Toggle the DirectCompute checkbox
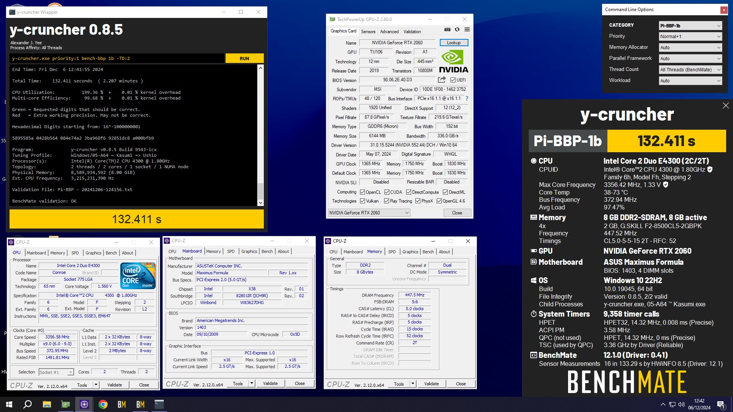The width and height of the screenshot is (733, 412). [409, 192]
